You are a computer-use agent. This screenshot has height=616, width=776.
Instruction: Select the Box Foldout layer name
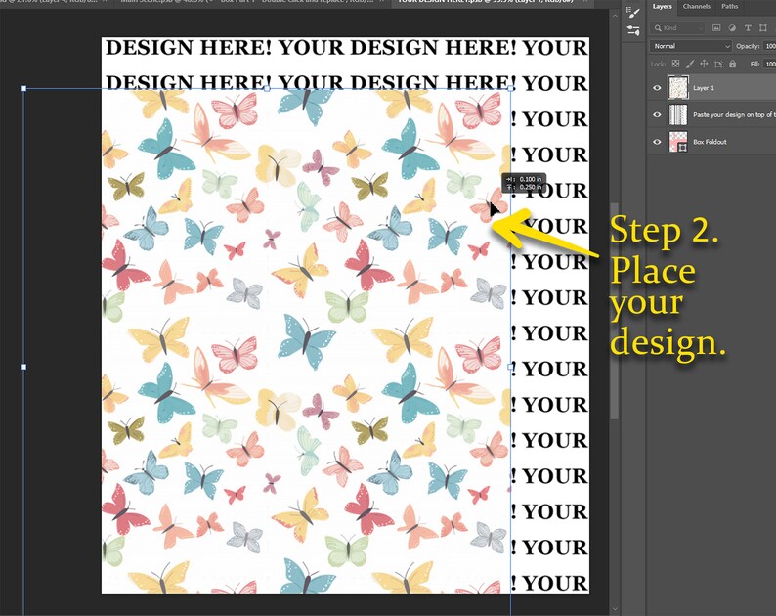(x=710, y=142)
